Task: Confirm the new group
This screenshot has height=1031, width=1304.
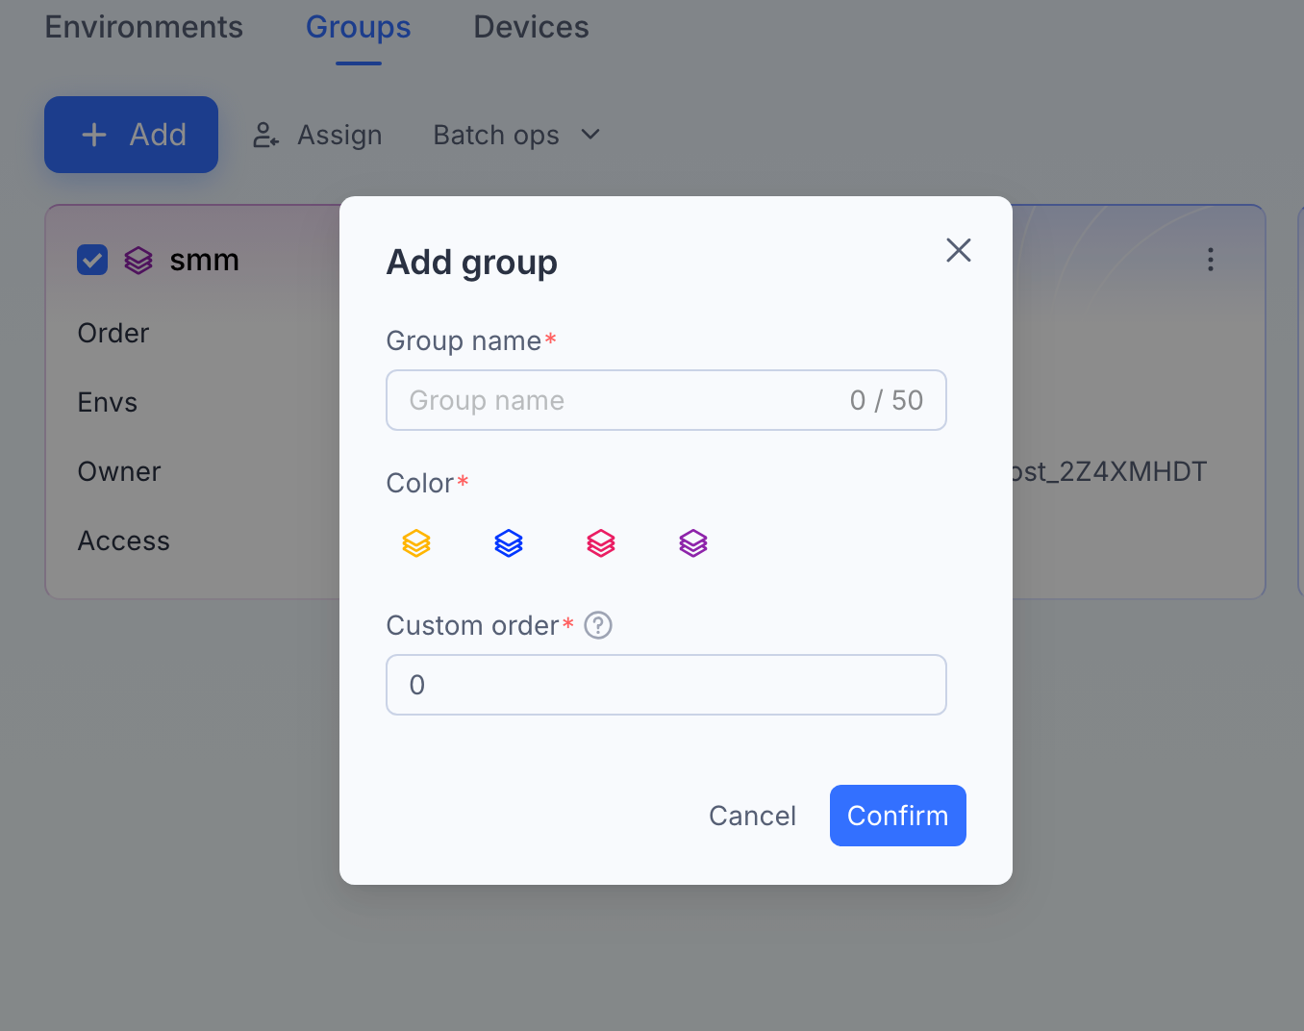Action: click(898, 816)
